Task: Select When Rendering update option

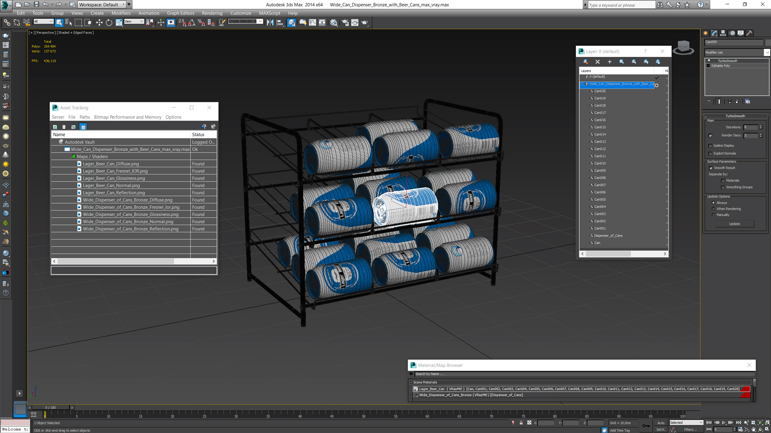Action: click(x=714, y=209)
